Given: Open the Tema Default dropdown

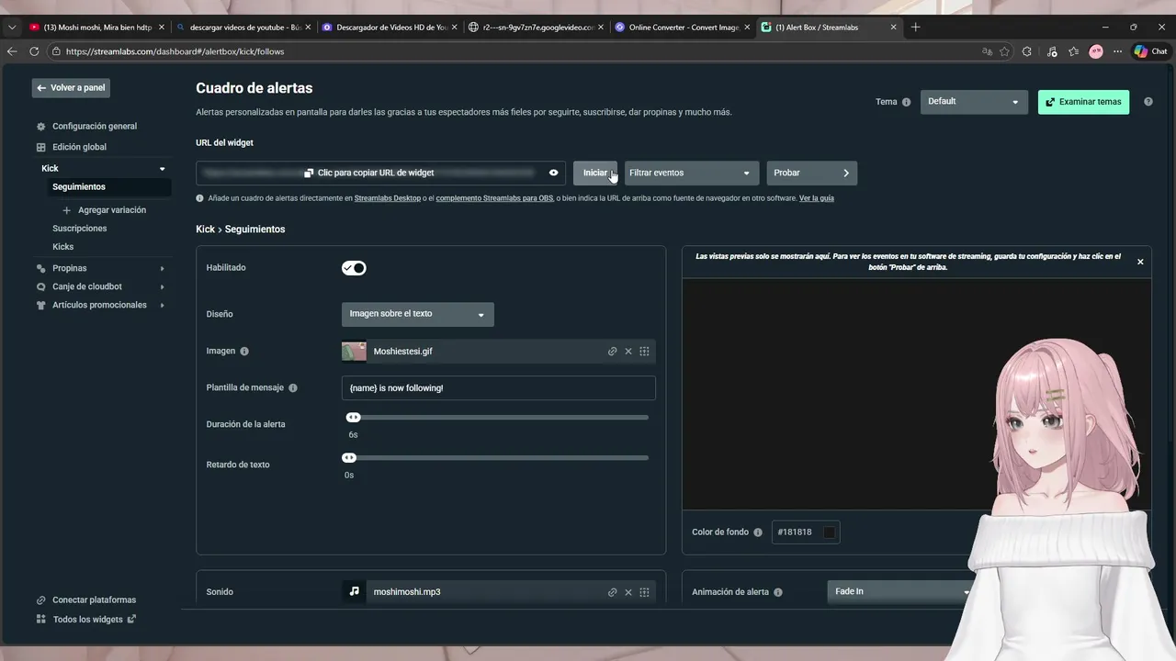Looking at the screenshot, I should click(x=974, y=102).
